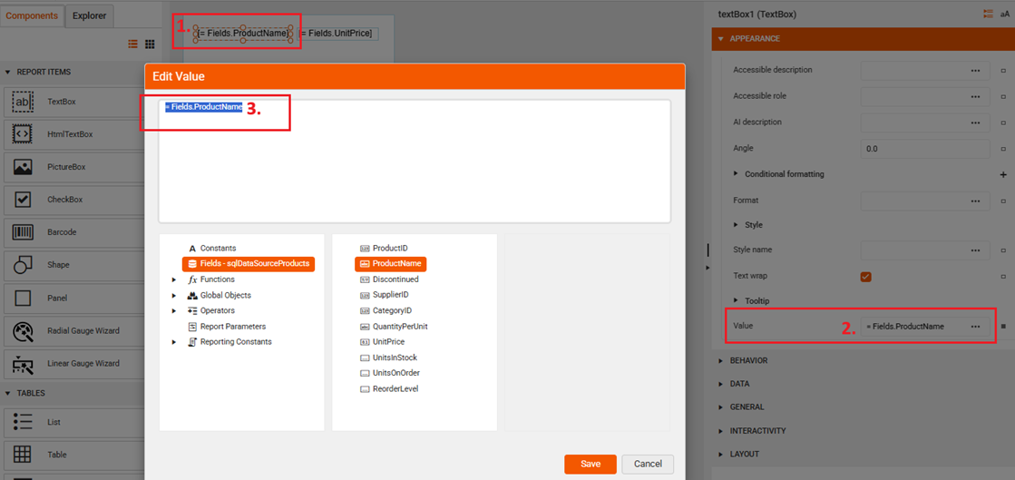Switch to the Components tab
Image resolution: width=1015 pixels, height=480 pixels.
pyautogui.click(x=33, y=15)
